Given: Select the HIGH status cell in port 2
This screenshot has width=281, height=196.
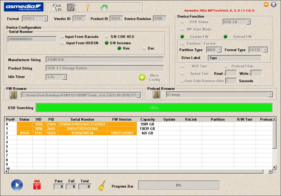Looking at the screenshot, I should (x=25, y=133).
